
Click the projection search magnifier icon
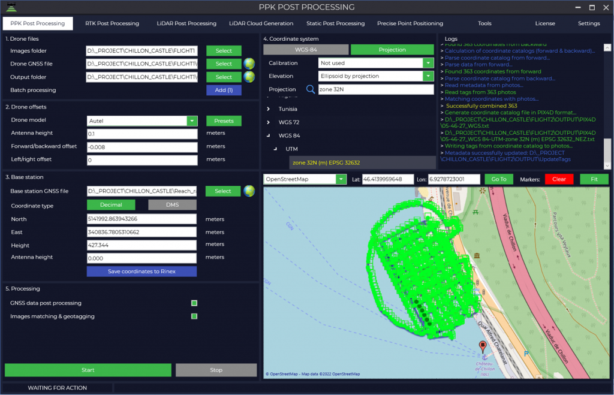(311, 89)
